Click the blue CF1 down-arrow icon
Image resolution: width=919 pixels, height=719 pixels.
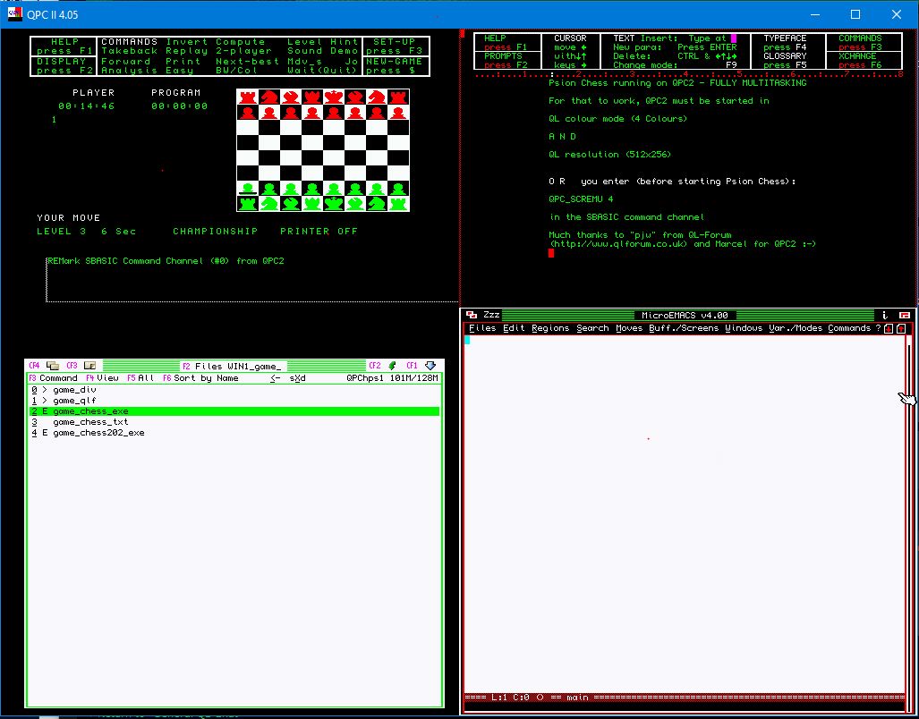coord(430,366)
